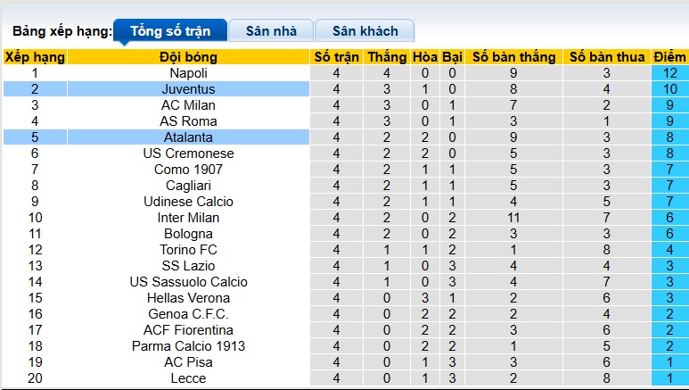Screen dimensions: 689x390
Task: Click the Số bàn thua header
Action: (x=607, y=57)
